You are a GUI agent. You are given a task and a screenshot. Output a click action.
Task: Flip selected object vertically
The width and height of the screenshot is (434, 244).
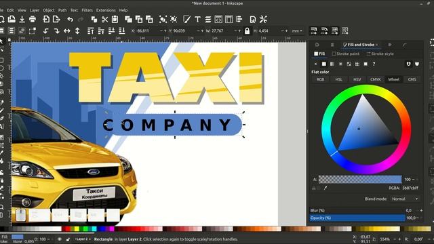coord(77,30)
